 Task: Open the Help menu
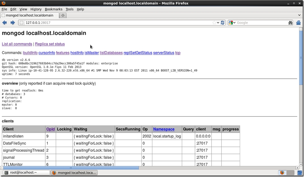click(80, 9)
